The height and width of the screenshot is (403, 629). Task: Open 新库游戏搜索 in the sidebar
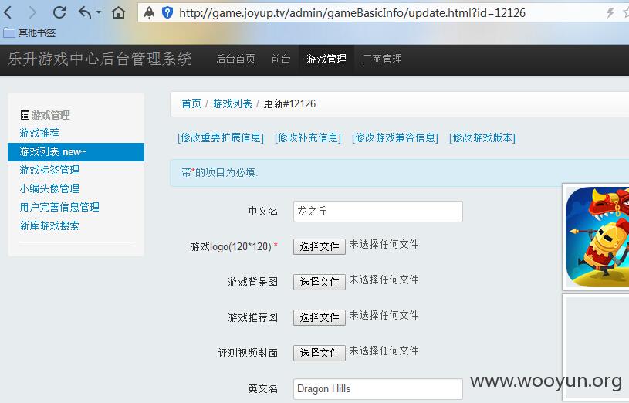pyautogui.click(x=49, y=225)
